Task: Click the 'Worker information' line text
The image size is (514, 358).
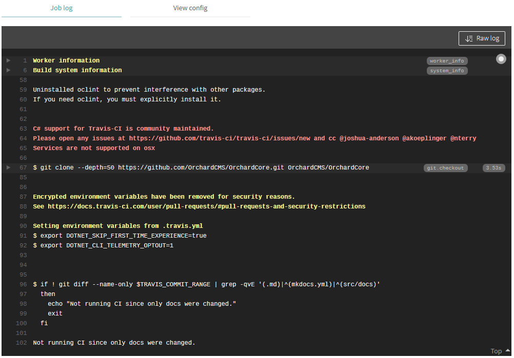Action: click(66, 60)
